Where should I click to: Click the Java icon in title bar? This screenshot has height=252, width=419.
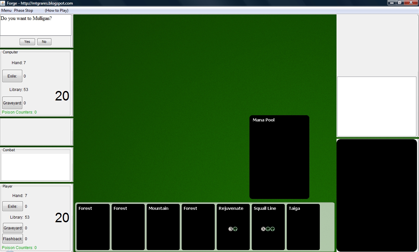point(3,3)
